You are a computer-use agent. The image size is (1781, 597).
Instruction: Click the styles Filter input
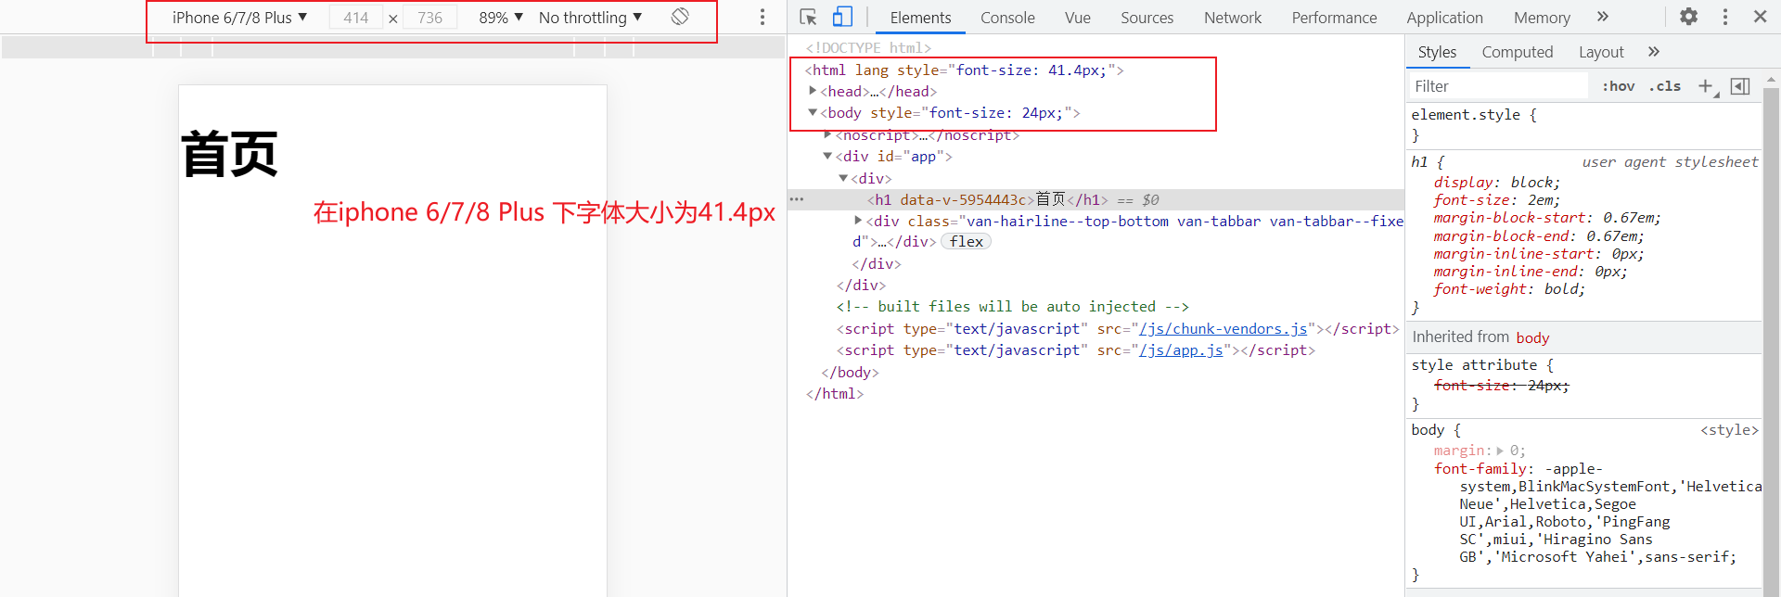(1497, 86)
